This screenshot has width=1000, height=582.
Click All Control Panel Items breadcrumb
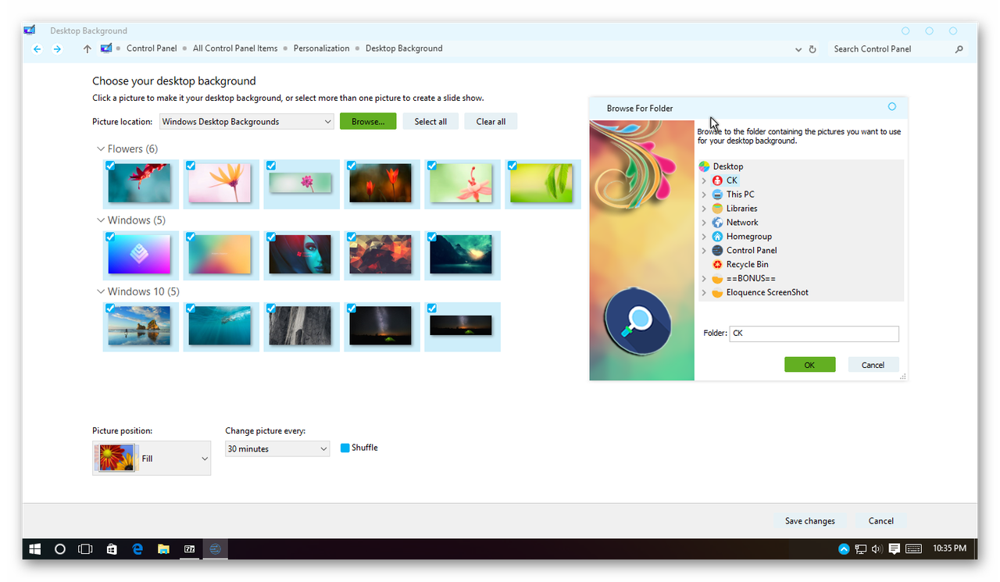pyautogui.click(x=235, y=48)
